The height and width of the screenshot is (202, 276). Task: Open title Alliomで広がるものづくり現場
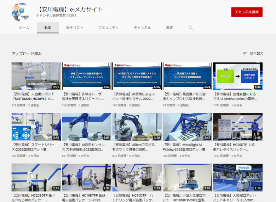click(x=134, y=147)
